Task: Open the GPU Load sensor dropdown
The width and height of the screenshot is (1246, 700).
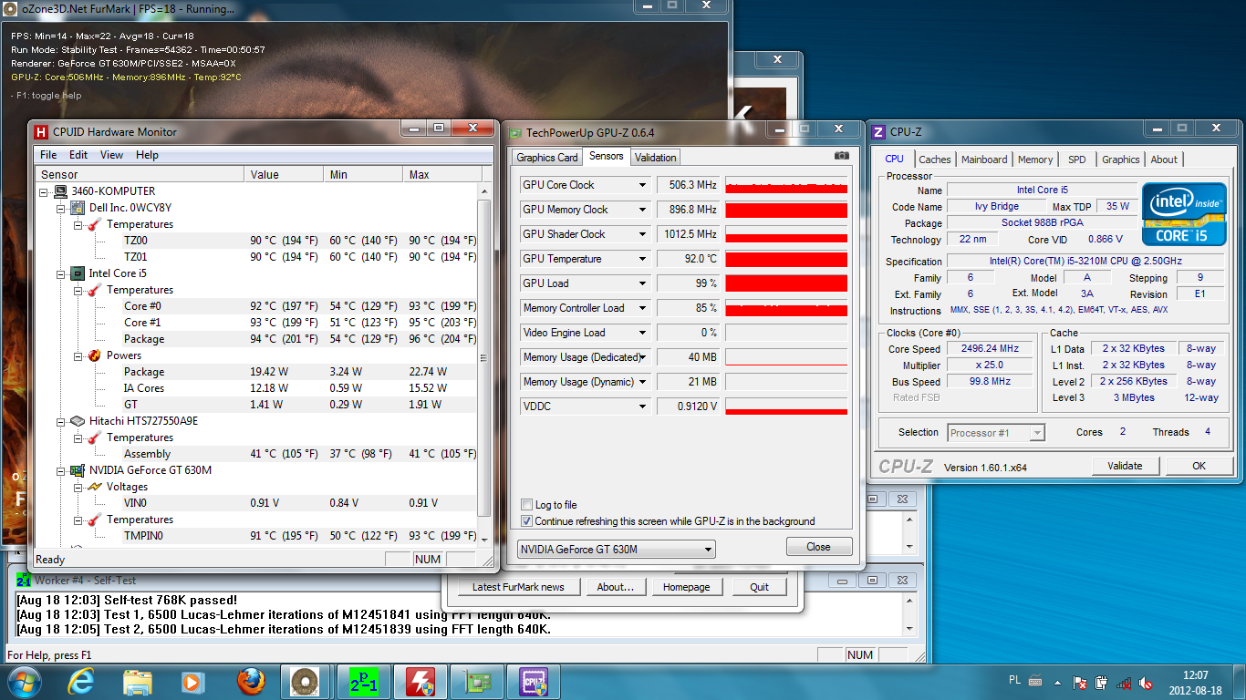Action: (642, 283)
